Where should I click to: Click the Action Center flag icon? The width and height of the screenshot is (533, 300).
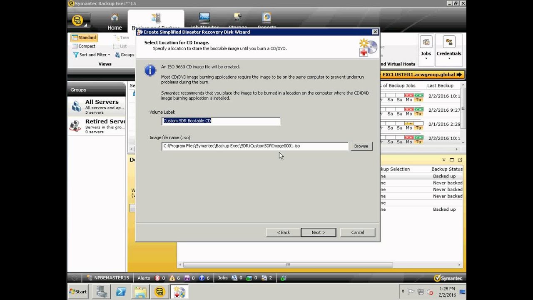click(x=411, y=292)
